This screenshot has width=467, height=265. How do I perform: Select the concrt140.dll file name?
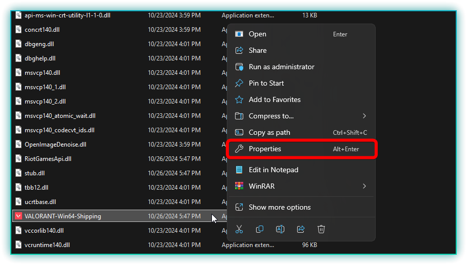pyautogui.click(x=42, y=29)
